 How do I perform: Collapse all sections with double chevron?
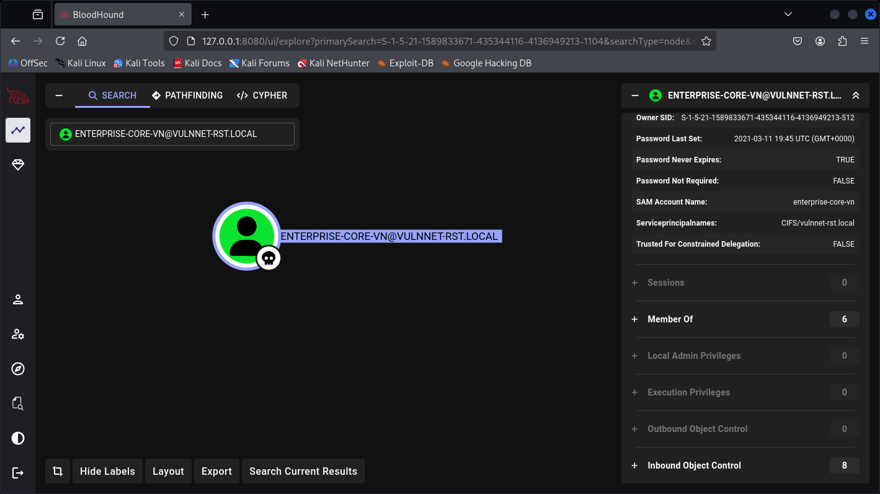pos(856,95)
